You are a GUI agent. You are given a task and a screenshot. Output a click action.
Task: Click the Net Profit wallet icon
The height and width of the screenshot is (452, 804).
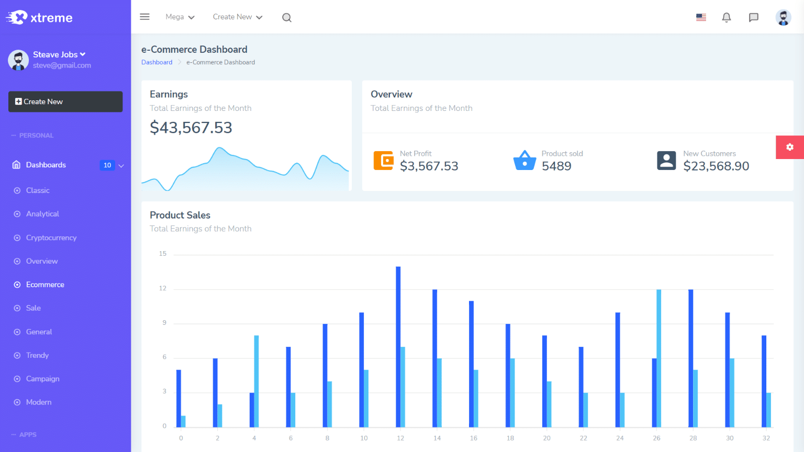384,161
